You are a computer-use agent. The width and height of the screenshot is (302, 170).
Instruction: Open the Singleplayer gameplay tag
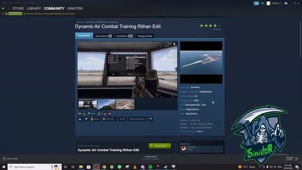pos(206,92)
